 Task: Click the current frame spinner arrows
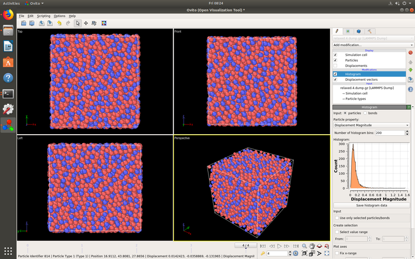[x=290, y=253]
